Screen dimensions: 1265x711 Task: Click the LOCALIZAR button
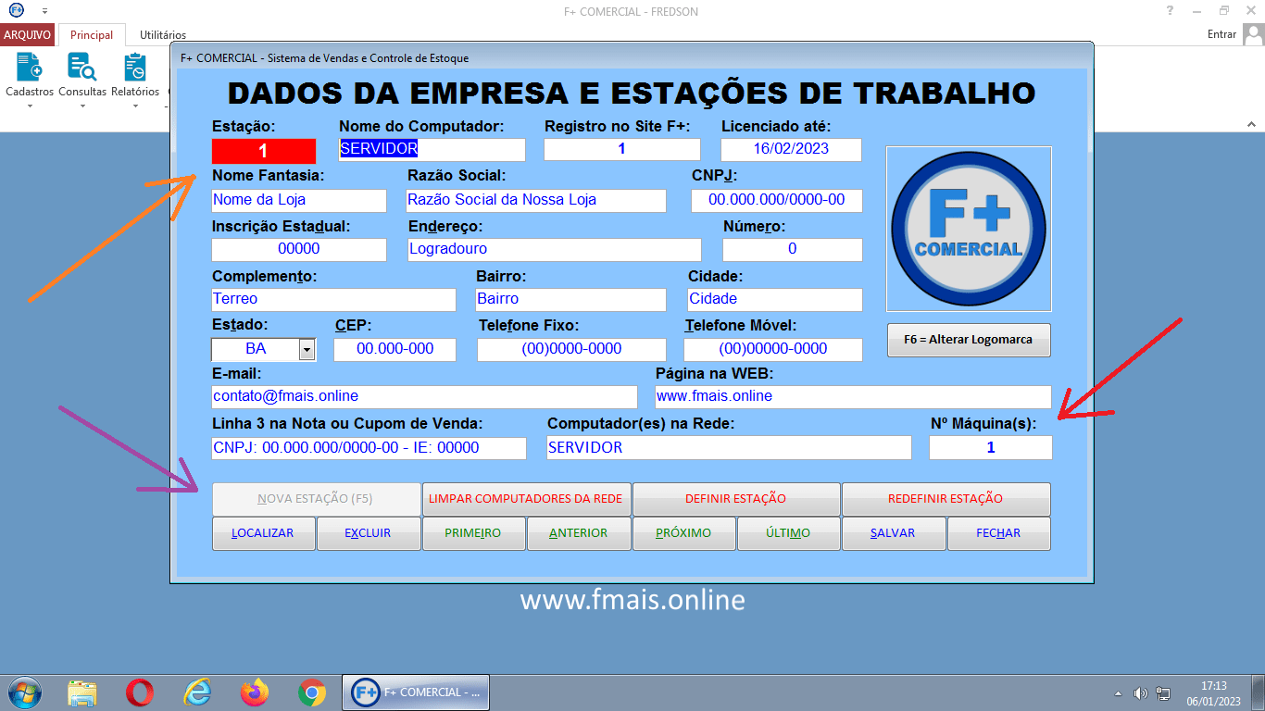[263, 533]
